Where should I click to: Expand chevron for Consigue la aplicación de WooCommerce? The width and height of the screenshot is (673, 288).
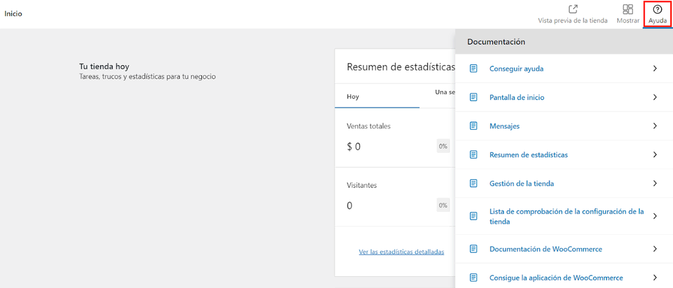[x=655, y=278]
